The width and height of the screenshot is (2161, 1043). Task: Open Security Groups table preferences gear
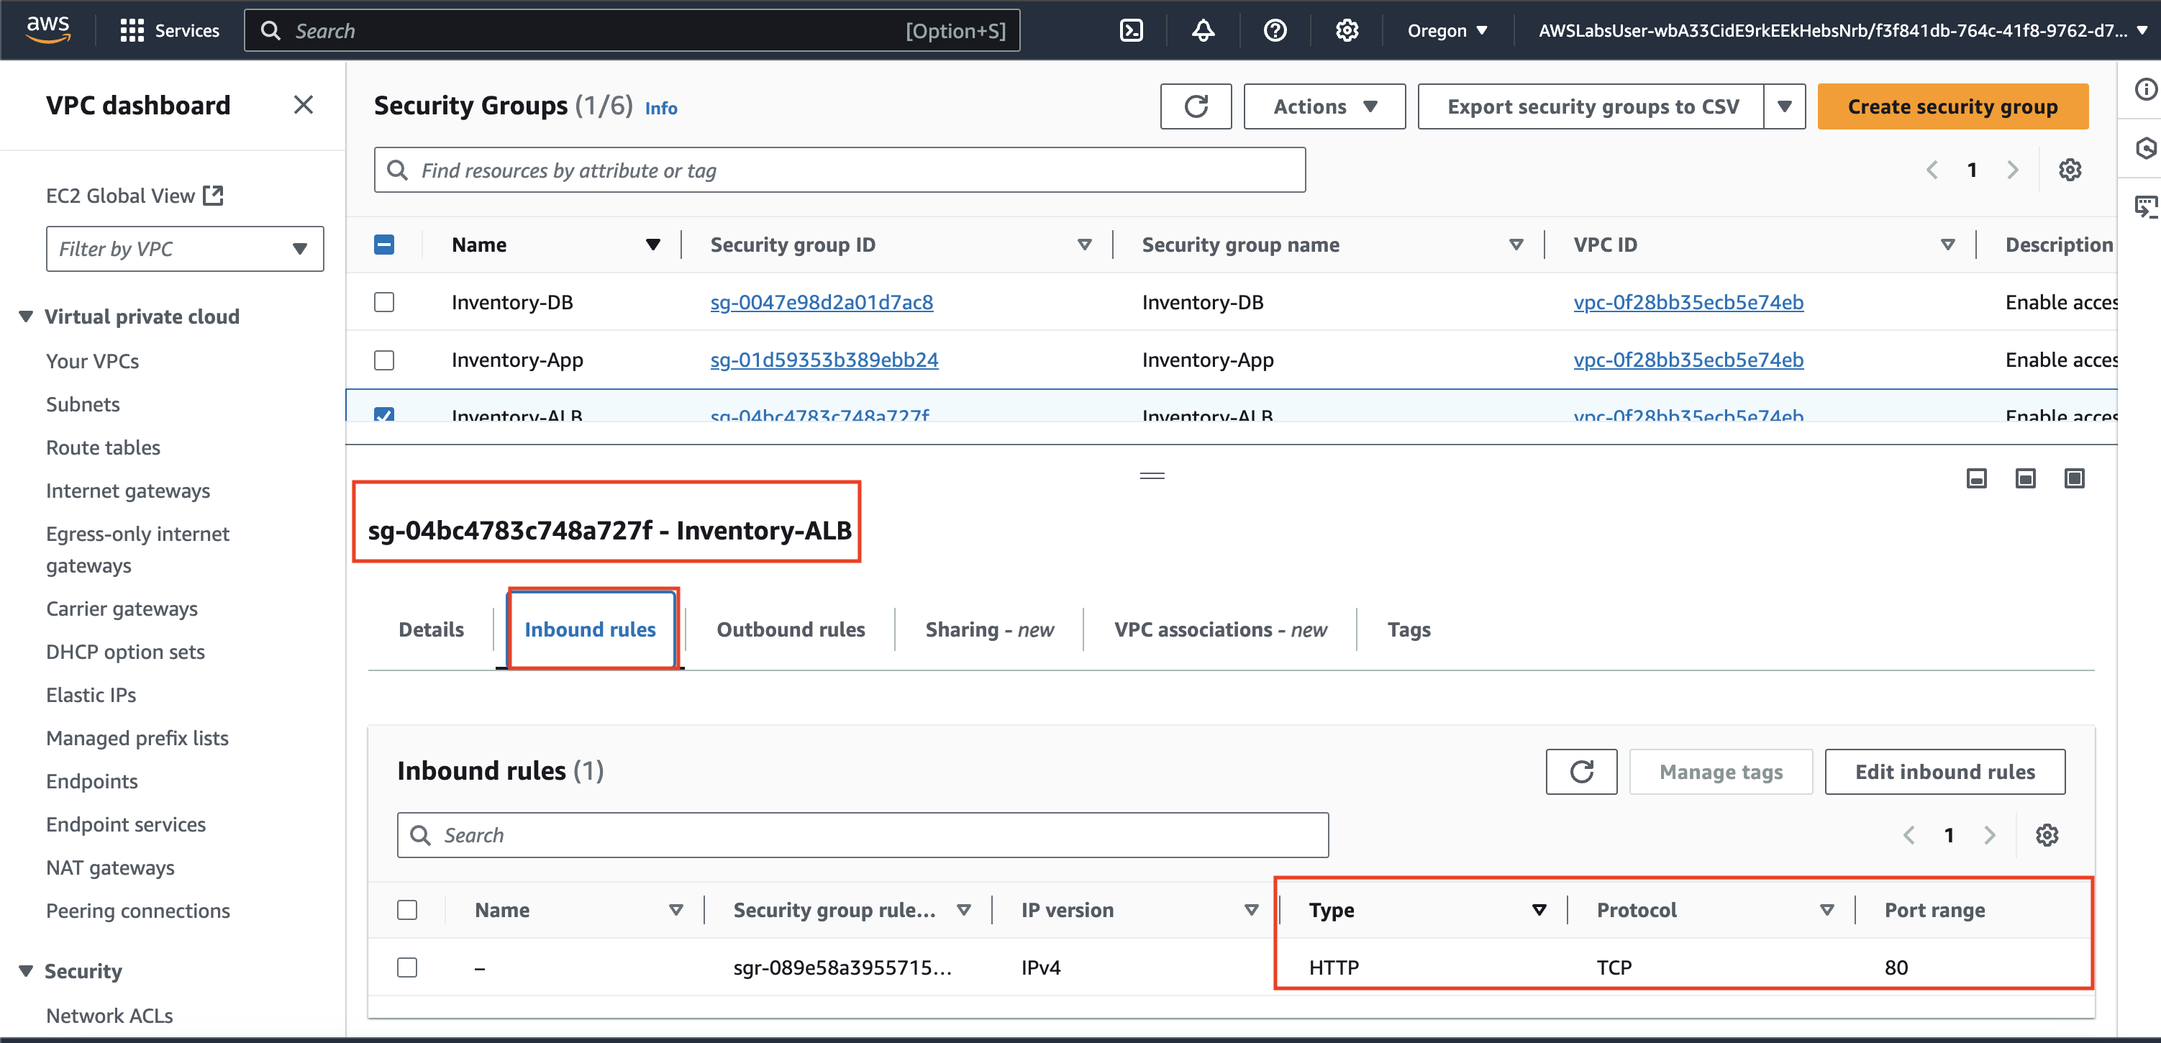[x=2070, y=170]
